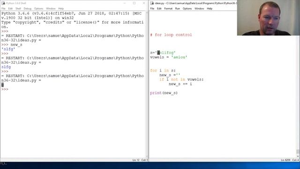Open File menu in ideas.py editor

[152, 8]
